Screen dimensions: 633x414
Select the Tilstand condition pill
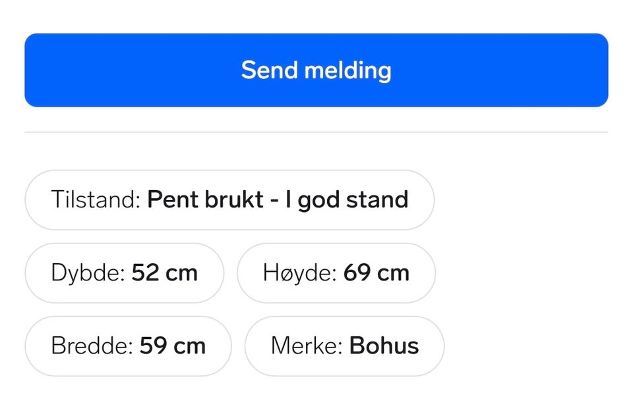229,200
